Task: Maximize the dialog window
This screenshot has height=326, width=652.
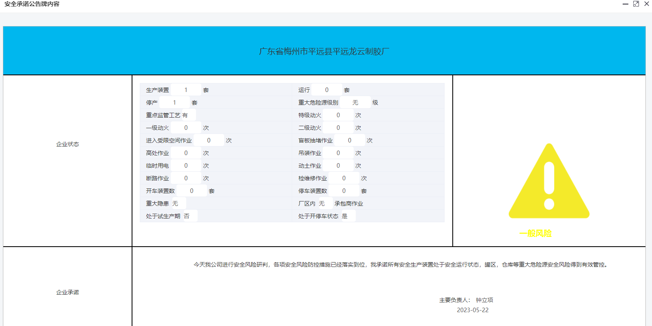Action: tap(636, 4)
